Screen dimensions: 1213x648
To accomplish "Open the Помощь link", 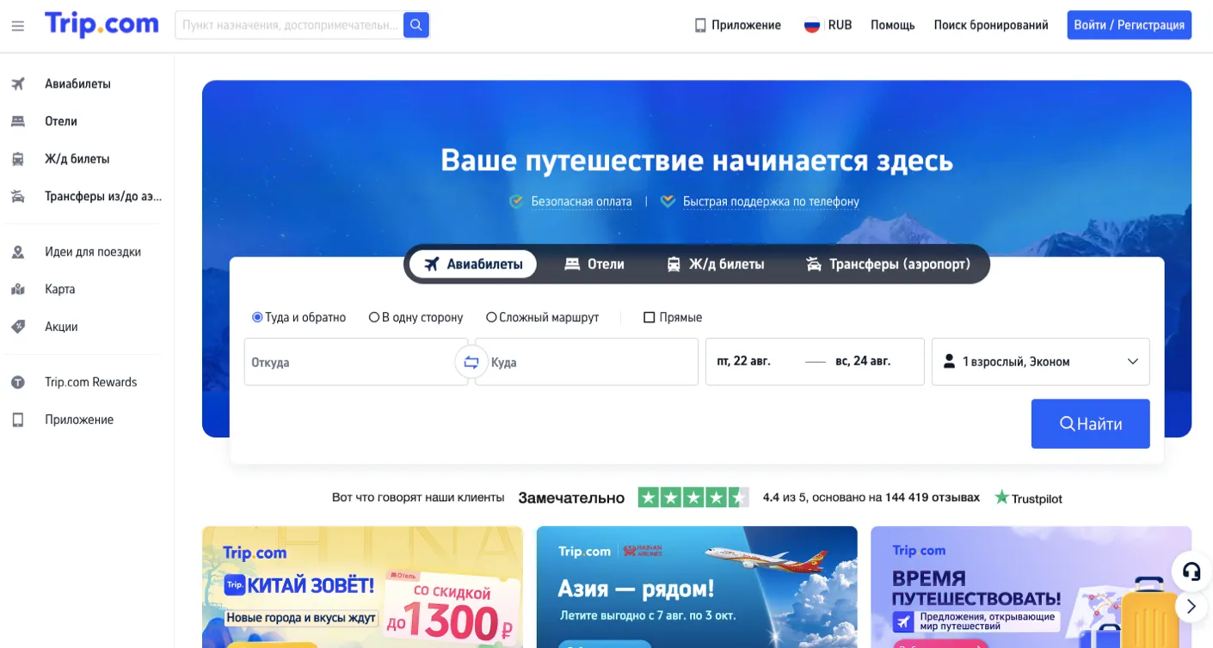I will pyautogui.click(x=893, y=26).
